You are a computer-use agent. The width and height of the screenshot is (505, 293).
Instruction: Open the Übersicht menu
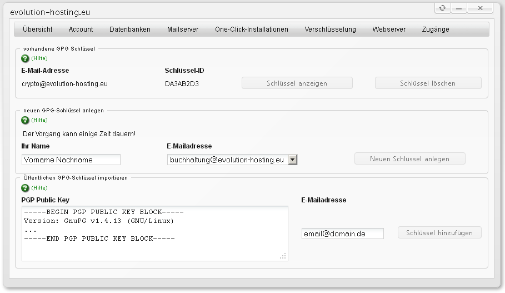(x=38, y=29)
